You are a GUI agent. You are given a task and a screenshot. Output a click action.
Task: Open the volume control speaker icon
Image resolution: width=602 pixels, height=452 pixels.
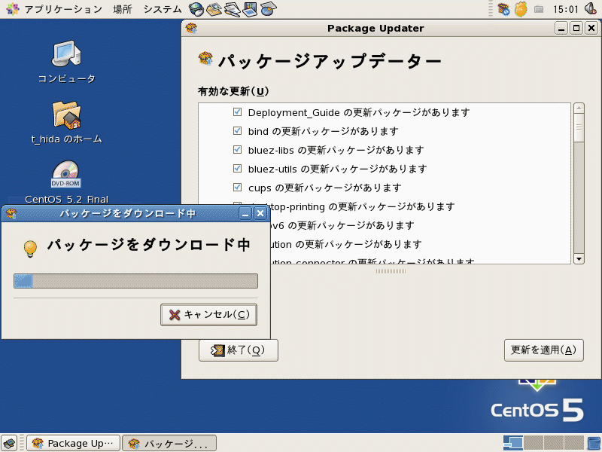tap(591, 9)
